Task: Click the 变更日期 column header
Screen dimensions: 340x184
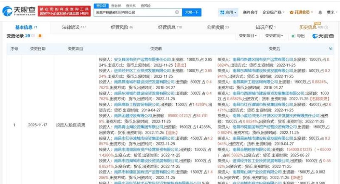Action: pyautogui.click(x=38, y=49)
